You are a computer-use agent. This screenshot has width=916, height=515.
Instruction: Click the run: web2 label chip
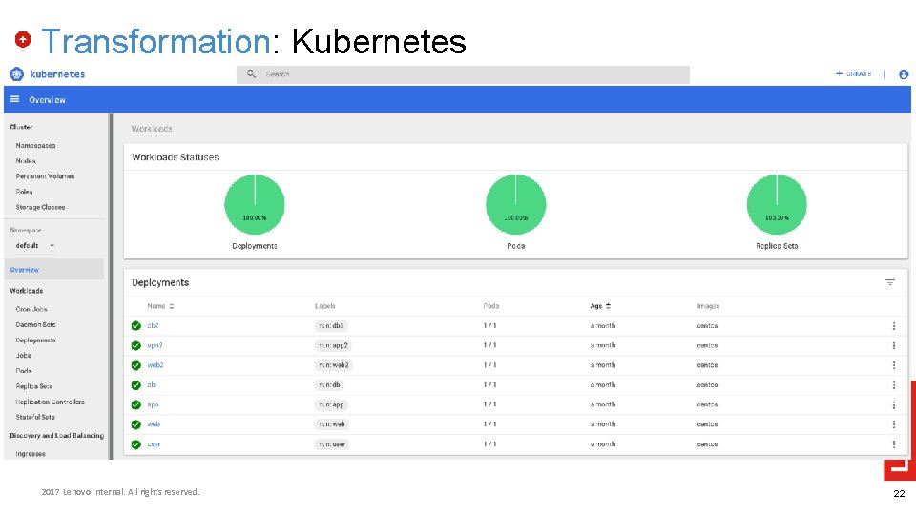pos(334,365)
